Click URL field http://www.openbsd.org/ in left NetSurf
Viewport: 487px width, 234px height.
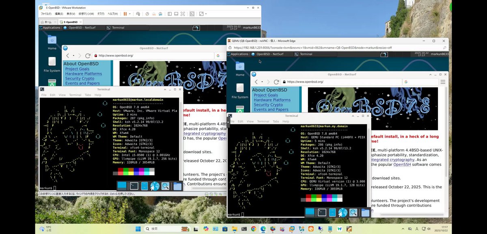point(153,55)
